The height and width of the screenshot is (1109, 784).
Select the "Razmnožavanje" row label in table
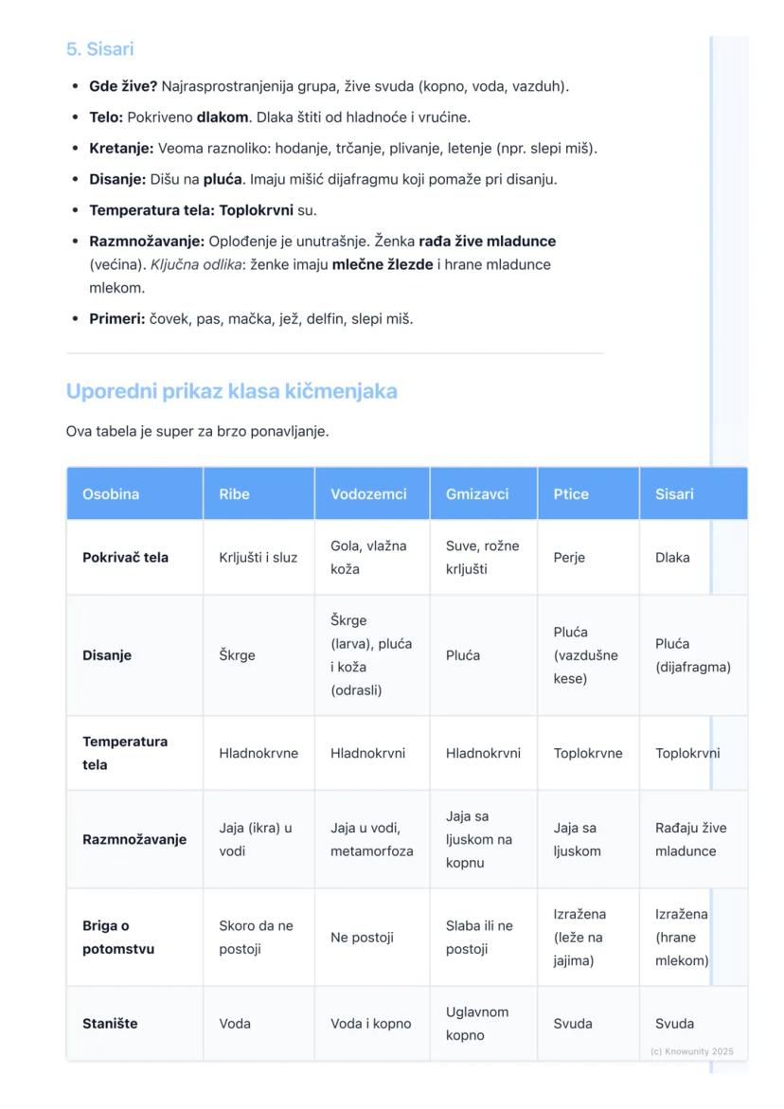tap(134, 839)
